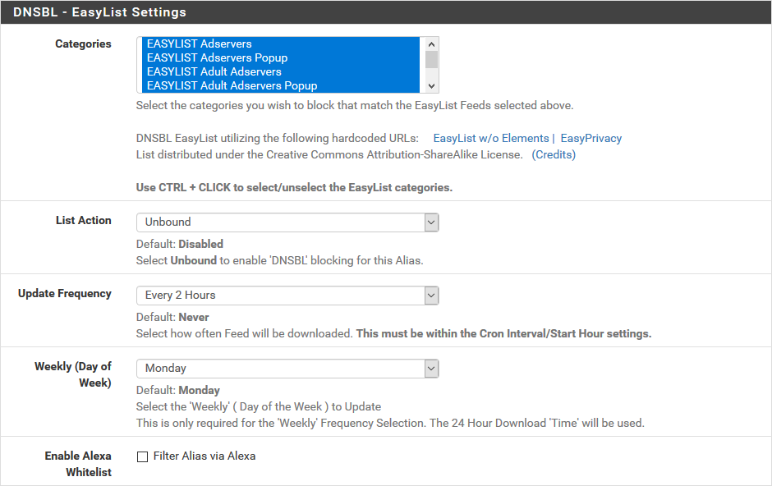Select EASYLIST Adult Adservers category
Viewport: 772px width, 486px height.
(281, 71)
